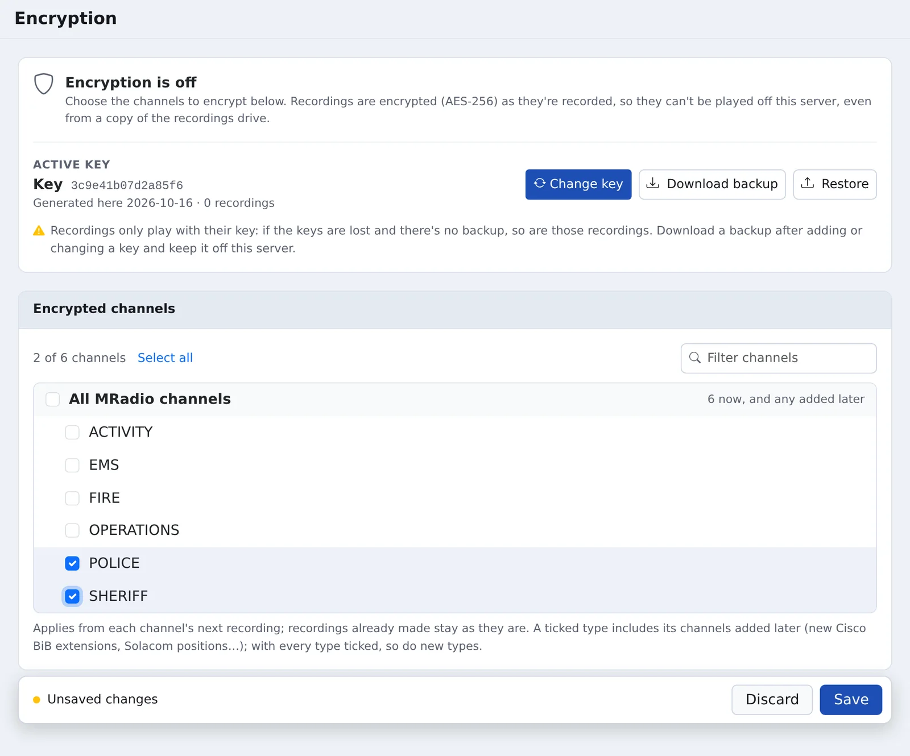This screenshot has height=756, width=910.
Task: Save the encryption settings
Action: [851, 700]
